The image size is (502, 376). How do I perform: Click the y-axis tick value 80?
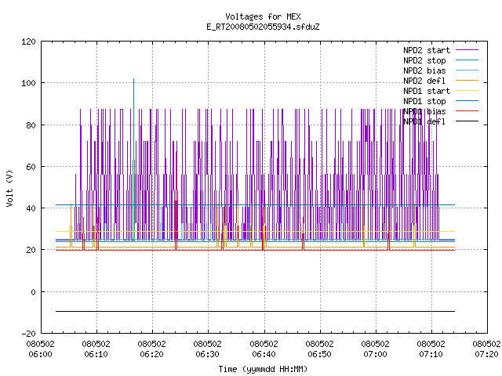pyautogui.click(x=31, y=125)
